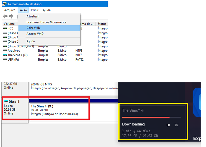
Task: Click NTFS cell in The Sims 4 row
Action: pyautogui.click(x=79, y=55)
